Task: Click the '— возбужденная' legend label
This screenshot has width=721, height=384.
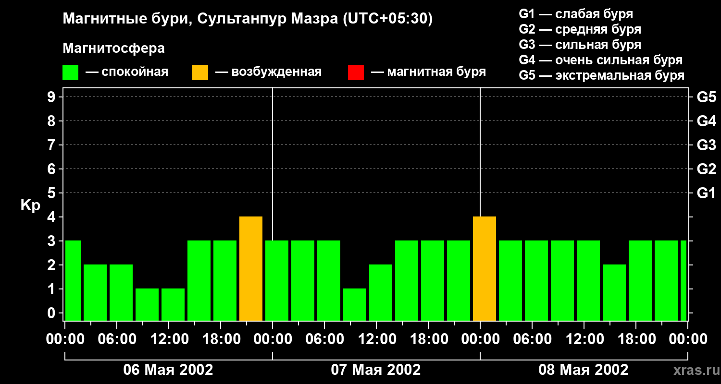Action: pos(268,72)
